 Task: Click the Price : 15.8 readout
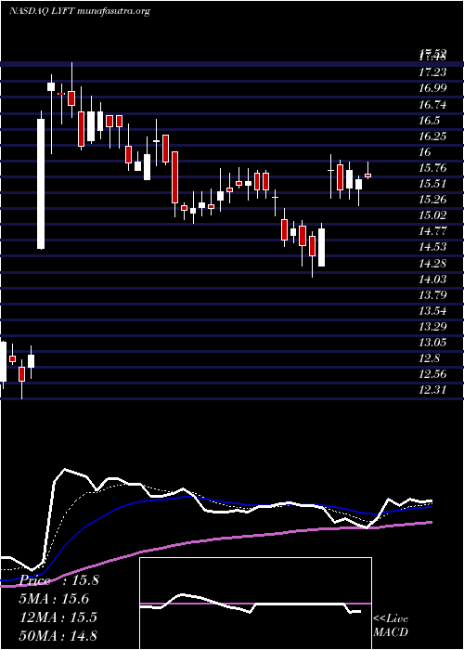coord(58,580)
